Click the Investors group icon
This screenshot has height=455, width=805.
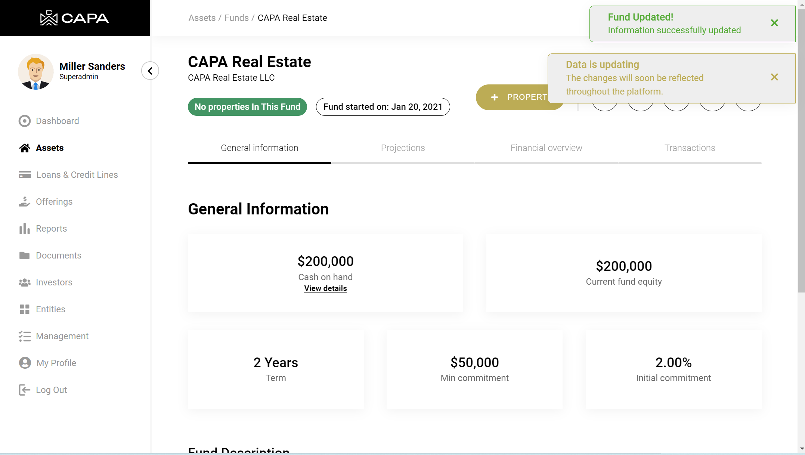click(25, 282)
